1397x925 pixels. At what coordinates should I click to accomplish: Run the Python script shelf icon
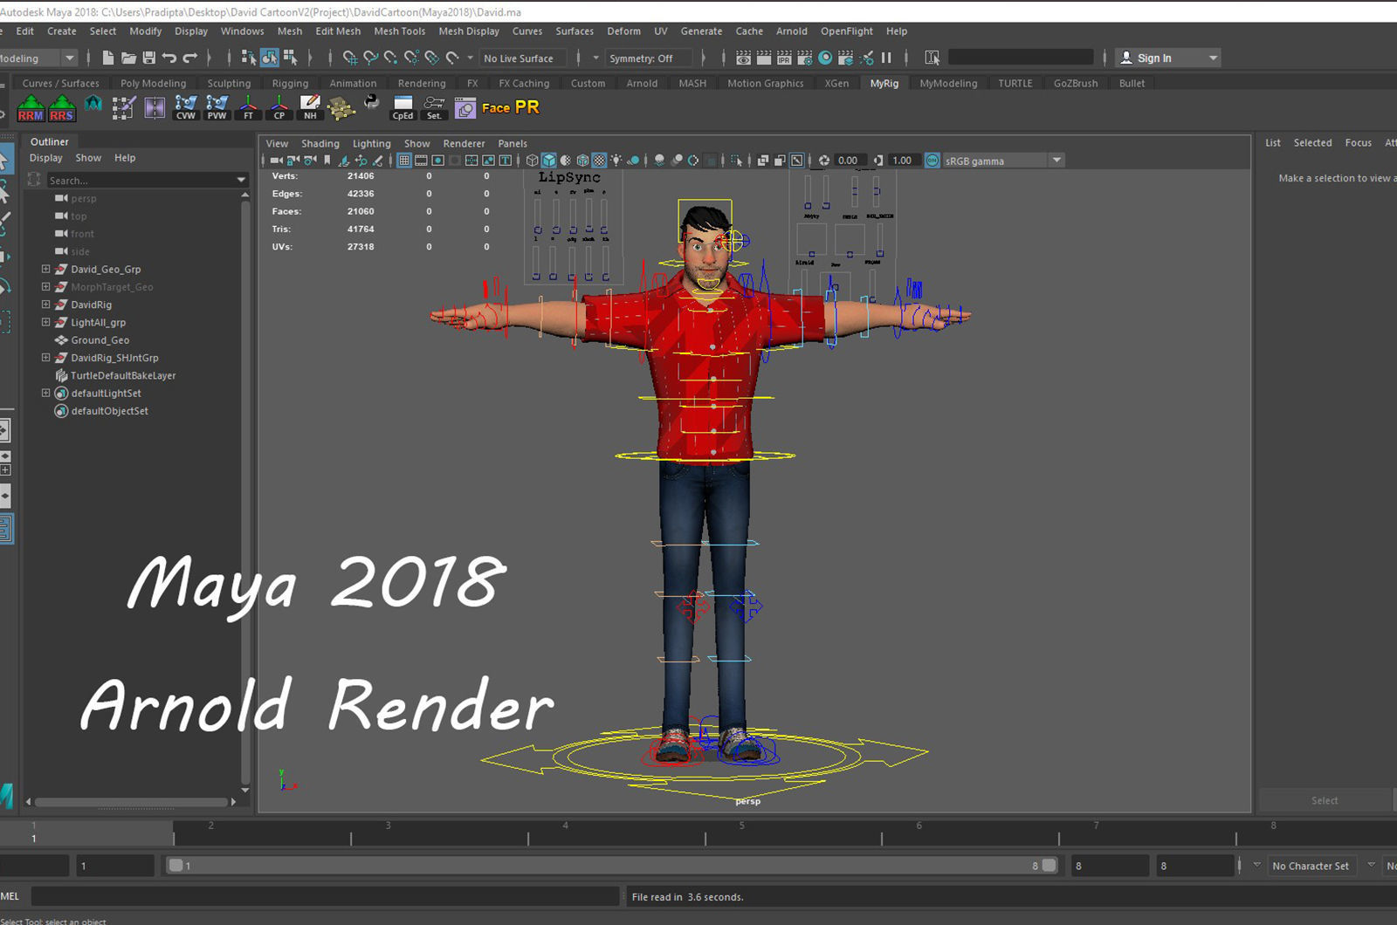point(372,103)
